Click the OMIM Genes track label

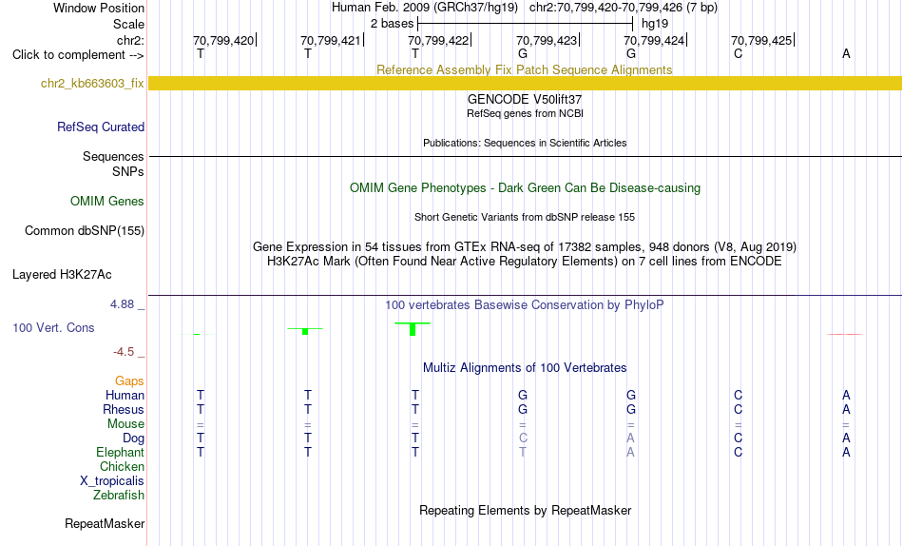107,202
